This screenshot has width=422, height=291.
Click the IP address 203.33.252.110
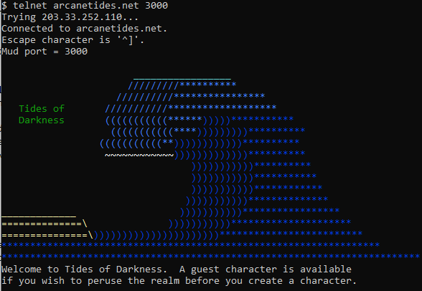pos(82,17)
